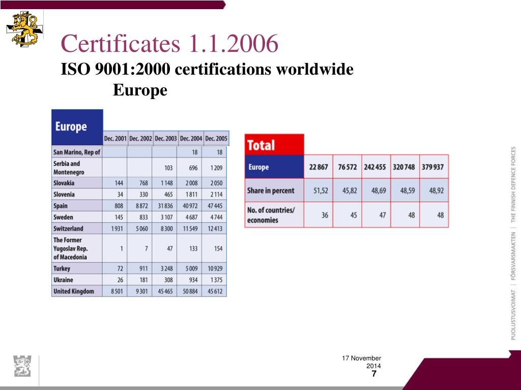Click the 'ISO 9001:2000 certifications worldwide' heading

point(207,69)
